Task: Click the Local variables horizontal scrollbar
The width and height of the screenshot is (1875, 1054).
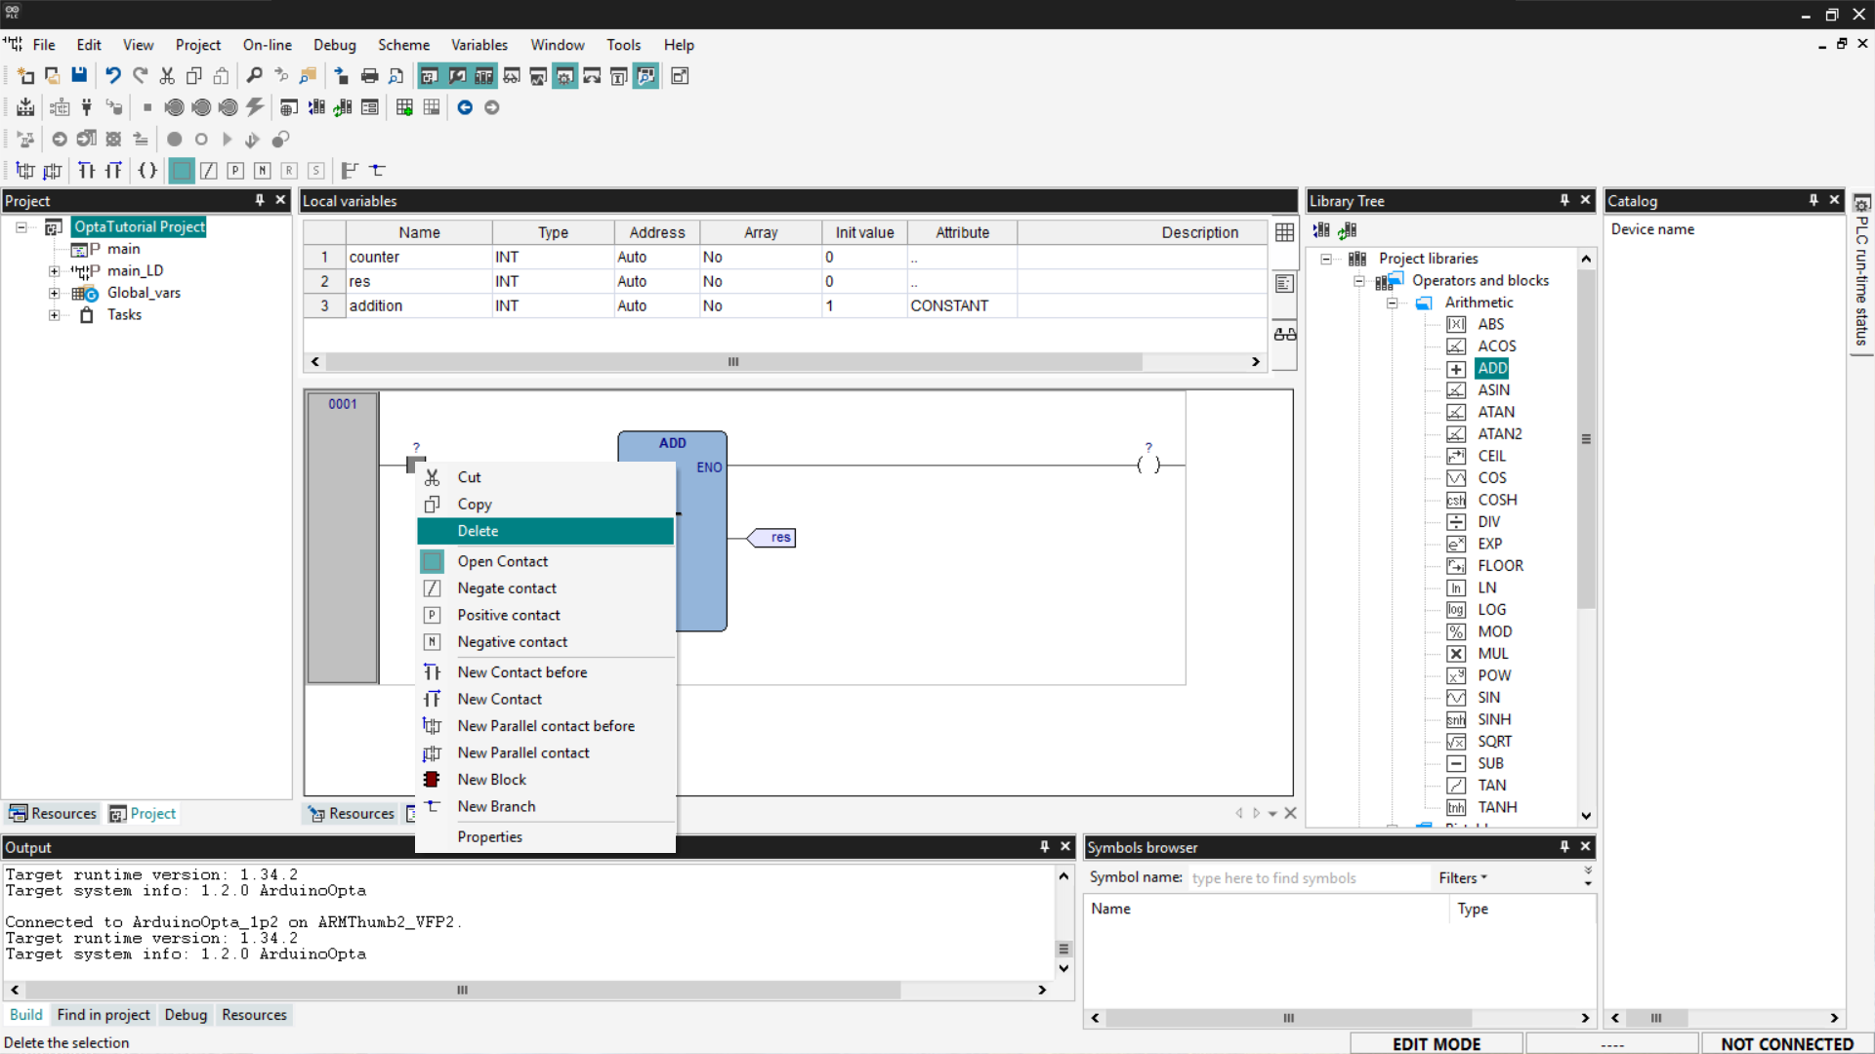Action: [x=732, y=362]
